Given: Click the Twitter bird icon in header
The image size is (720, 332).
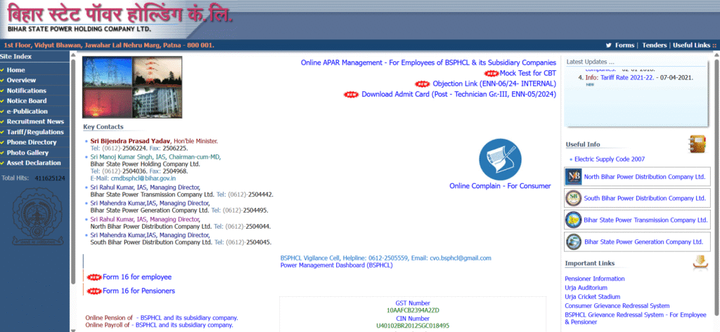Looking at the screenshot, I should [608, 46].
